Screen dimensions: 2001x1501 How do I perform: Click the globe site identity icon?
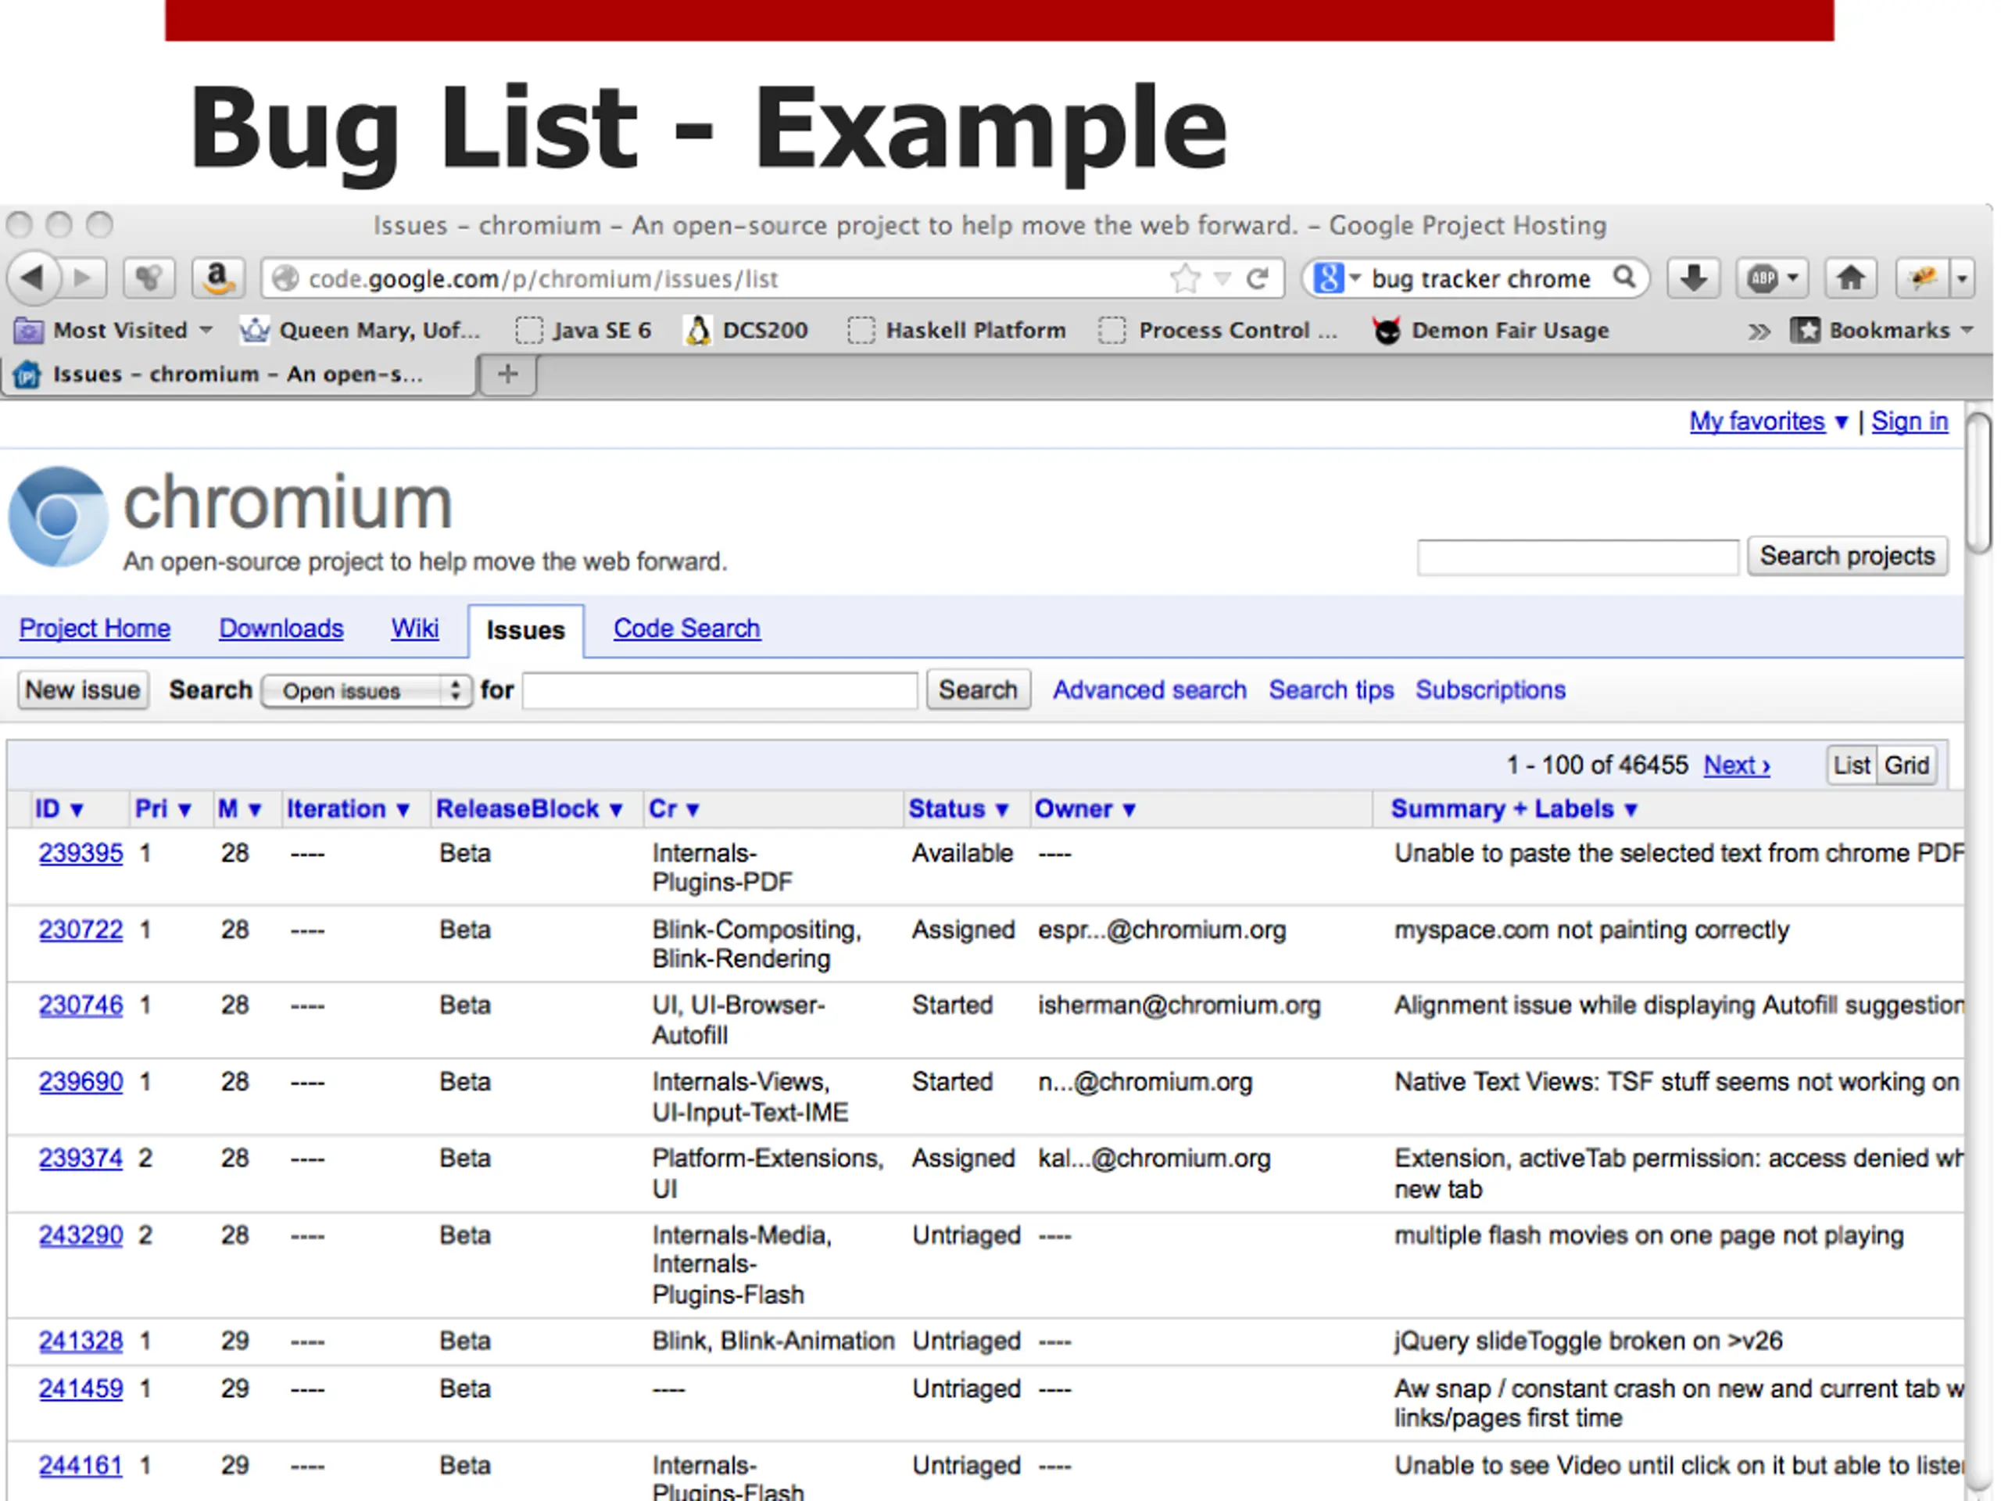click(x=285, y=278)
